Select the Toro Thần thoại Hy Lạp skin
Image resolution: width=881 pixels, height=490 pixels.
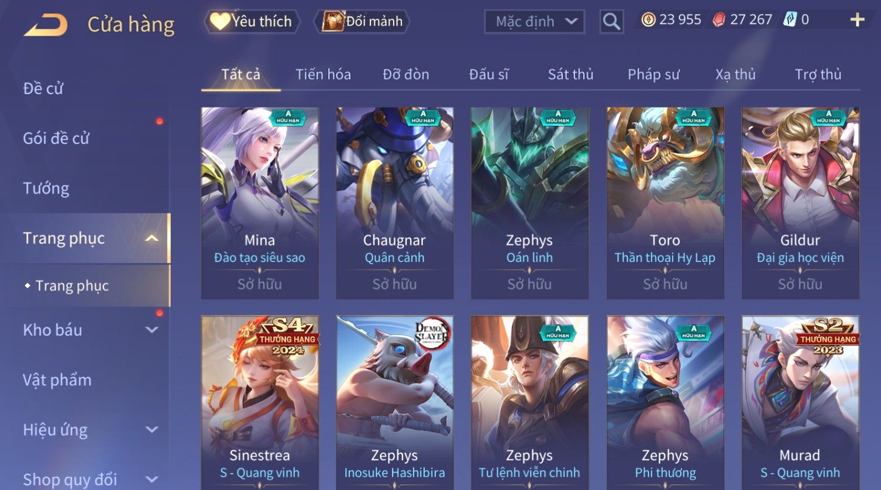click(x=665, y=203)
